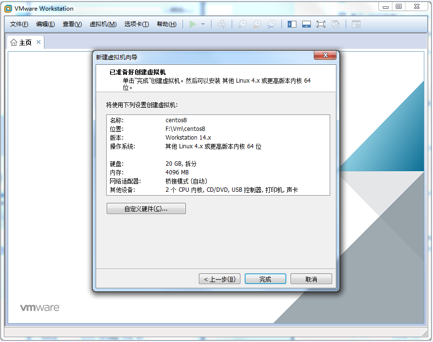Click the 自定义硬件(C)... button

click(x=146, y=209)
